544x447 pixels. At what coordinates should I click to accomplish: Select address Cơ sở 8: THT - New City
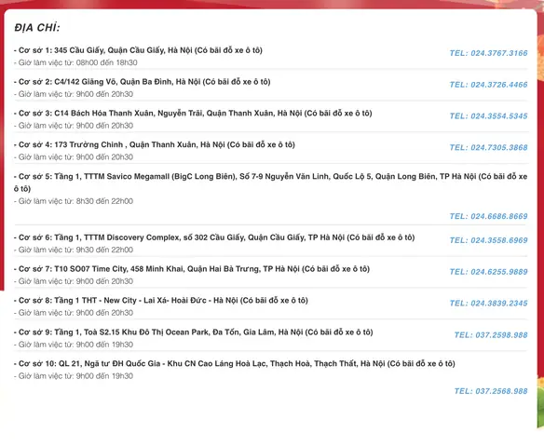click(161, 300)
